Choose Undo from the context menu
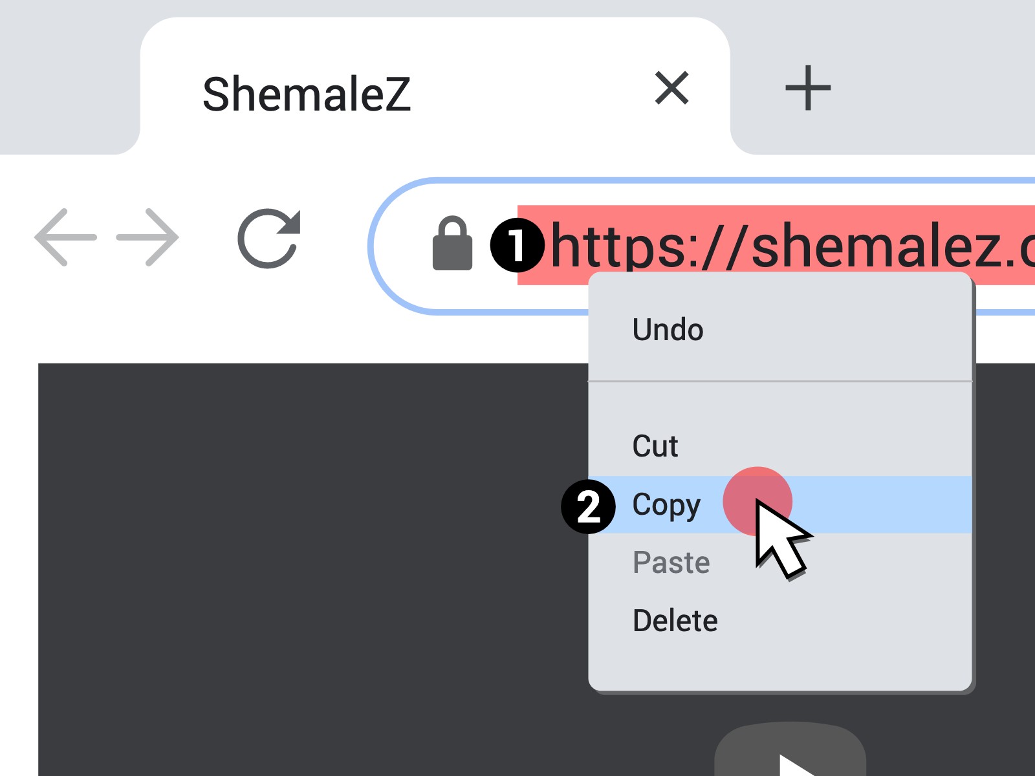Screen dimensions: 1035x776 [x=780, y=330]
